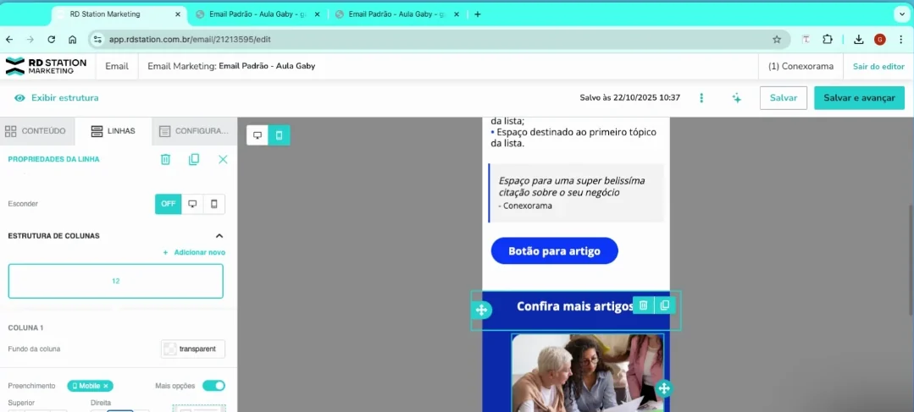Switch preview to desktop view

pos(257,135)
